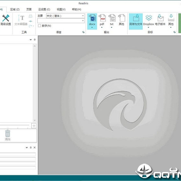Switch to 页面 ribbon tab
181x181 pixels.
tap(29, 10)
